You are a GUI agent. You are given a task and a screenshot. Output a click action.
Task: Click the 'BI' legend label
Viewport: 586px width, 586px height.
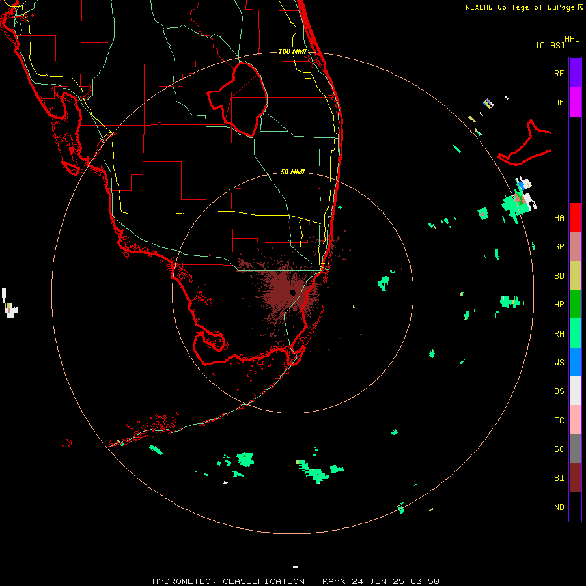pyautogui.click(x=559, y=478)
